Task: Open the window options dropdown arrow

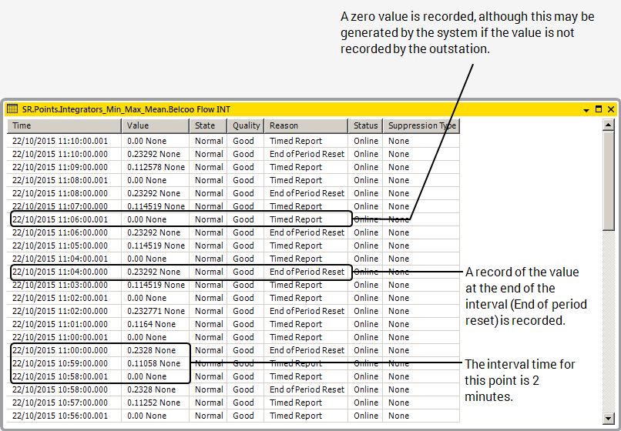Action: coord(586,110)
